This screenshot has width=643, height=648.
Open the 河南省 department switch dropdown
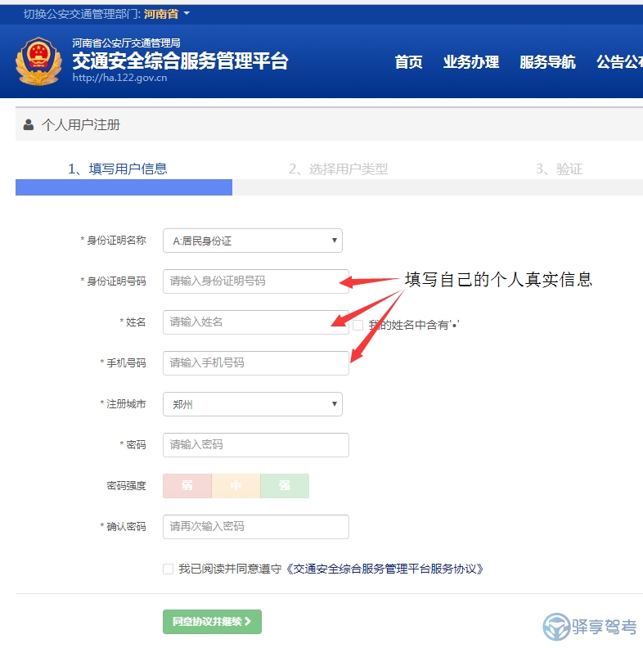coord(167,14)
